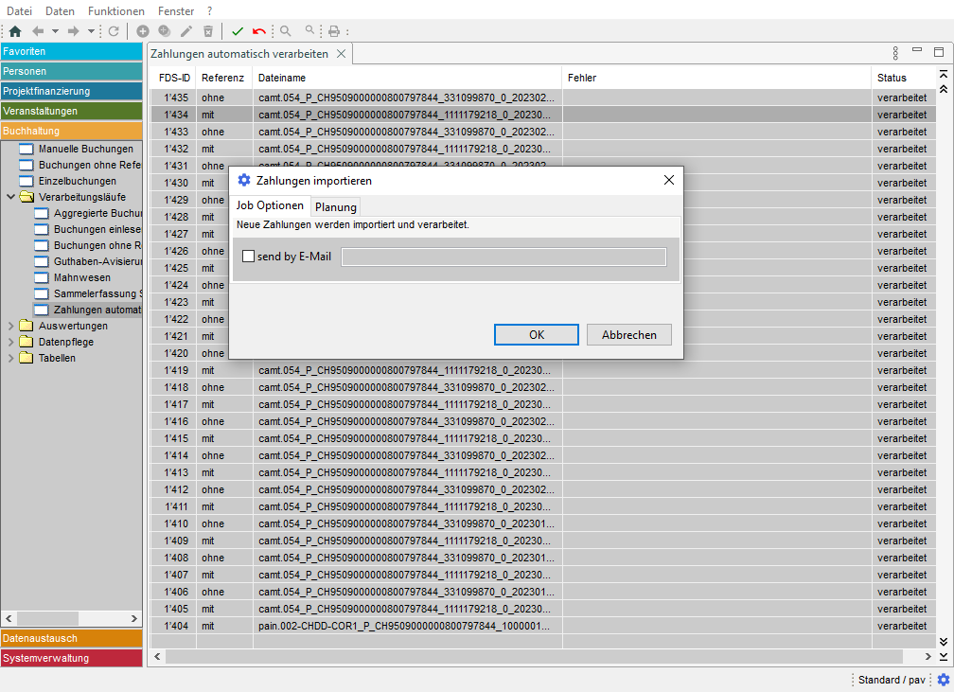
Task: Open the settings gear in status bar
Action: click(x=943, y=680)
